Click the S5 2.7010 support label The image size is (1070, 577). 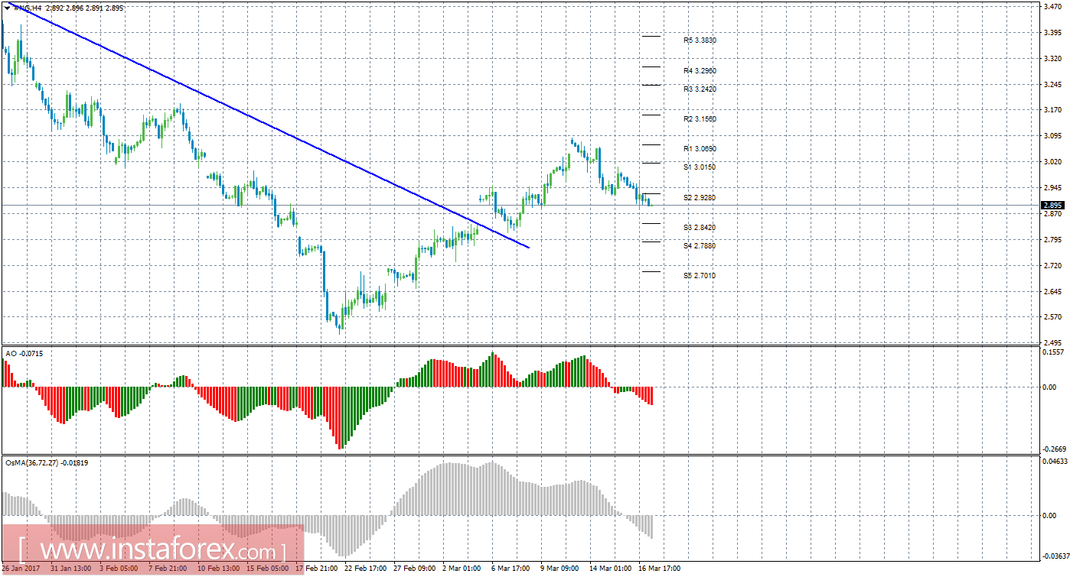pos(700,275)
